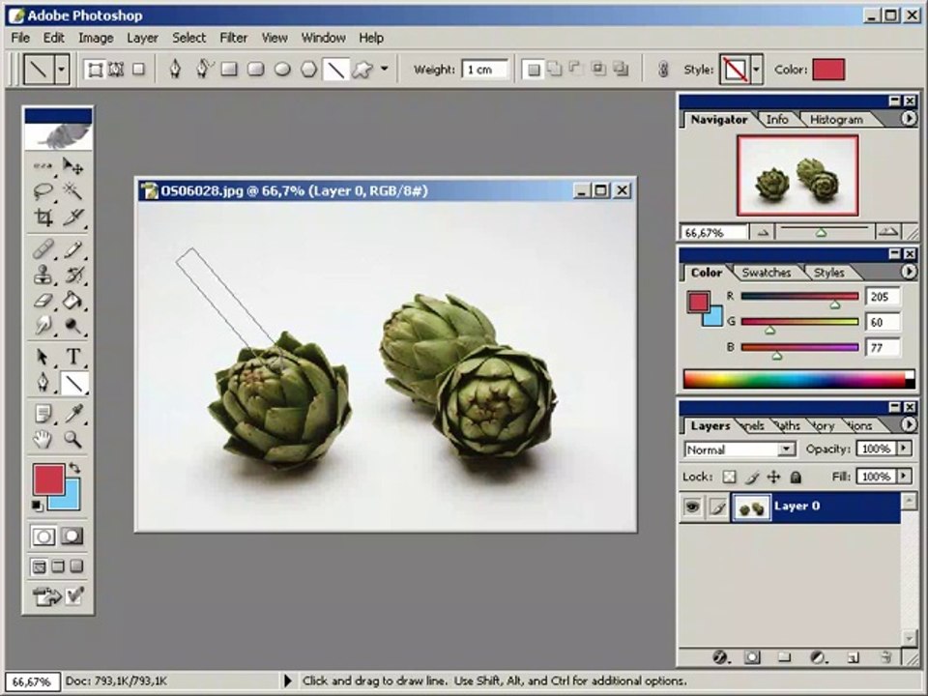Select the Healing Brush tool

pos(43,249)
